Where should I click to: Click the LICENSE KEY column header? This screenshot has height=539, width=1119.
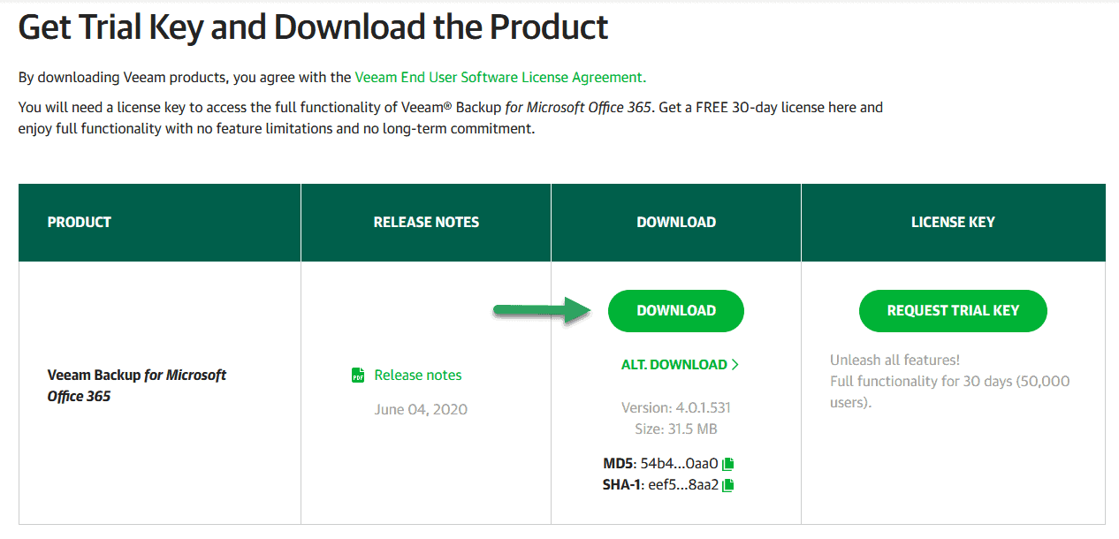click(953, 223)
